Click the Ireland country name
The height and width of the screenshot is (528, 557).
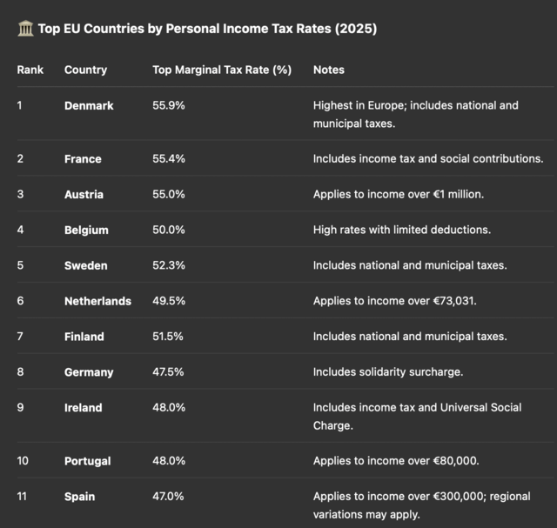pos(84,407)
